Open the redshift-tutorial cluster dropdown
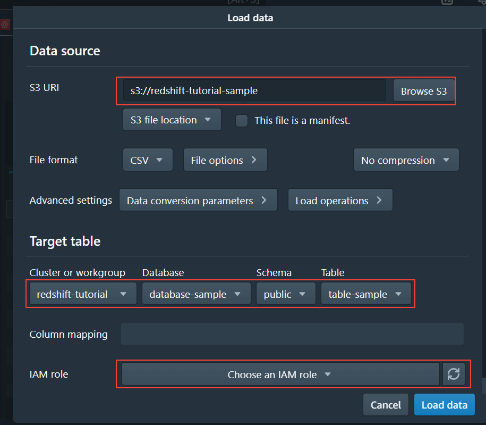 click(83, 294)
